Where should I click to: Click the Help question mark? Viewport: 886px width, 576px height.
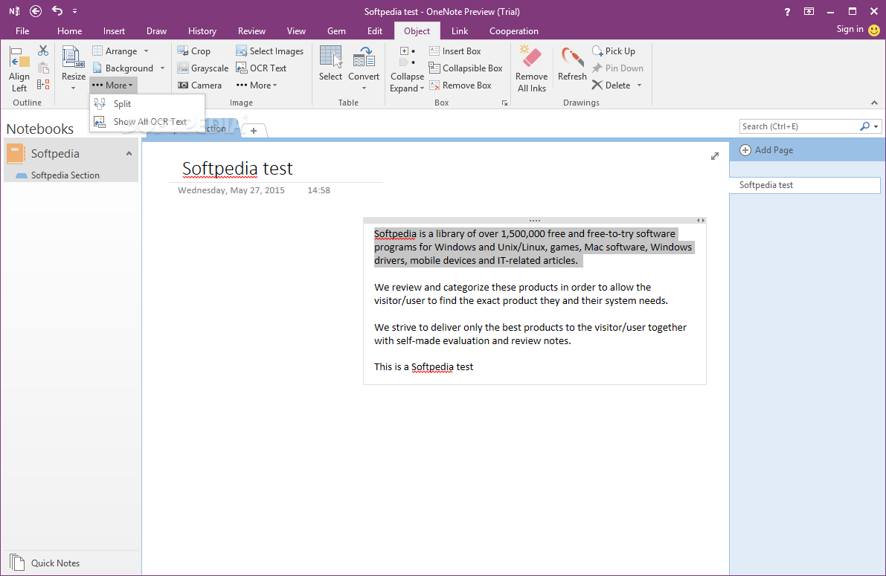point(787,11)
